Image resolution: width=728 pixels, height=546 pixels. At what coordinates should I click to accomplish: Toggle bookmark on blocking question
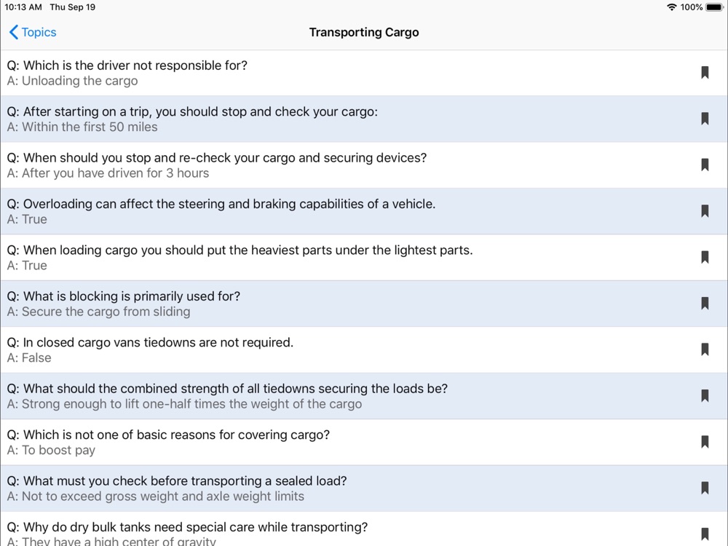[x=705, y=304]
